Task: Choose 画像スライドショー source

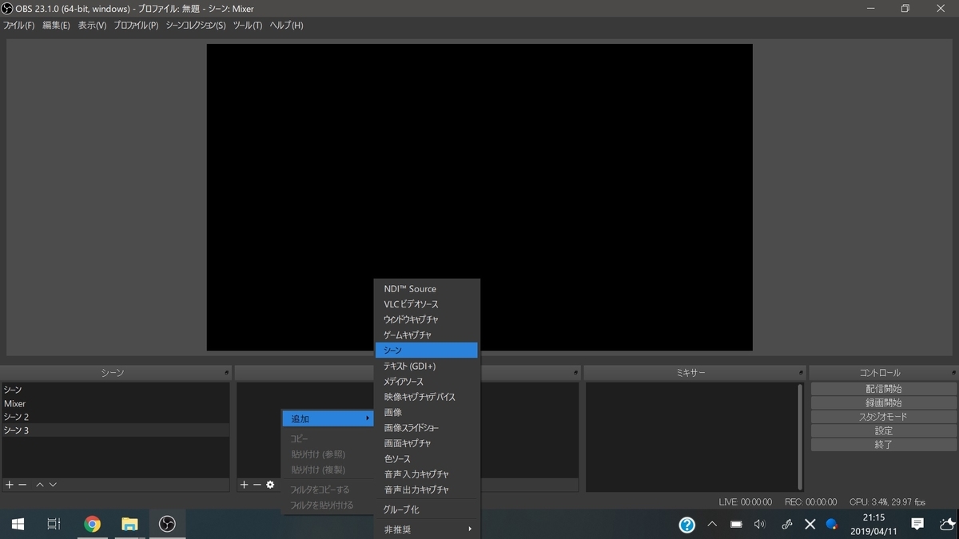Action: pyautogui.click(x=427, y=428)
